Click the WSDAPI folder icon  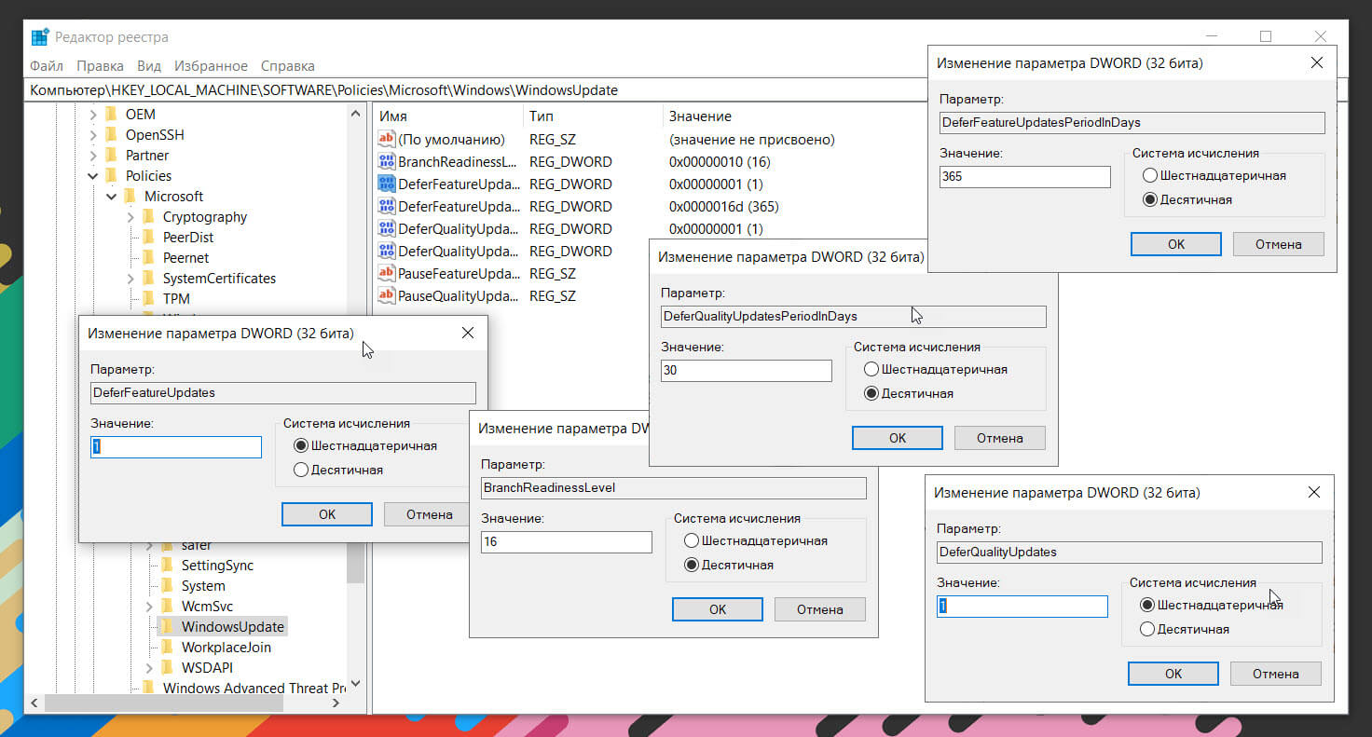point(167,668)
